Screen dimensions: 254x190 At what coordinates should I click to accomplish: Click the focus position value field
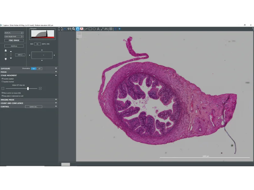point(18,55)
